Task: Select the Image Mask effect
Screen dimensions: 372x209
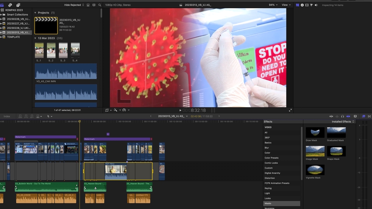Action: [315, 151]
